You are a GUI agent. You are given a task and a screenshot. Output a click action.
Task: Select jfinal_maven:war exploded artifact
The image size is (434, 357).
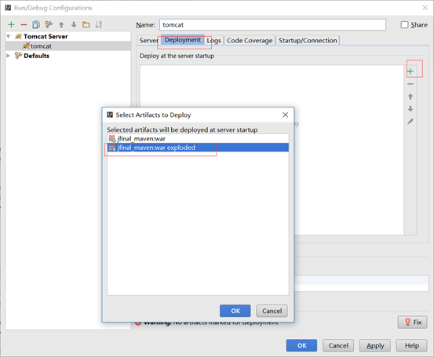[x=198, y=148]
